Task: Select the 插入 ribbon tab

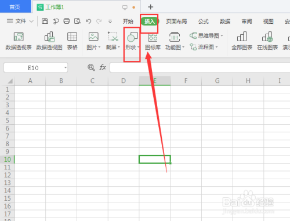Action: point(150,21)
